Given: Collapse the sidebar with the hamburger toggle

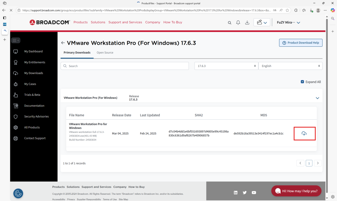Looking at the screenshot, I should [16, 40].
